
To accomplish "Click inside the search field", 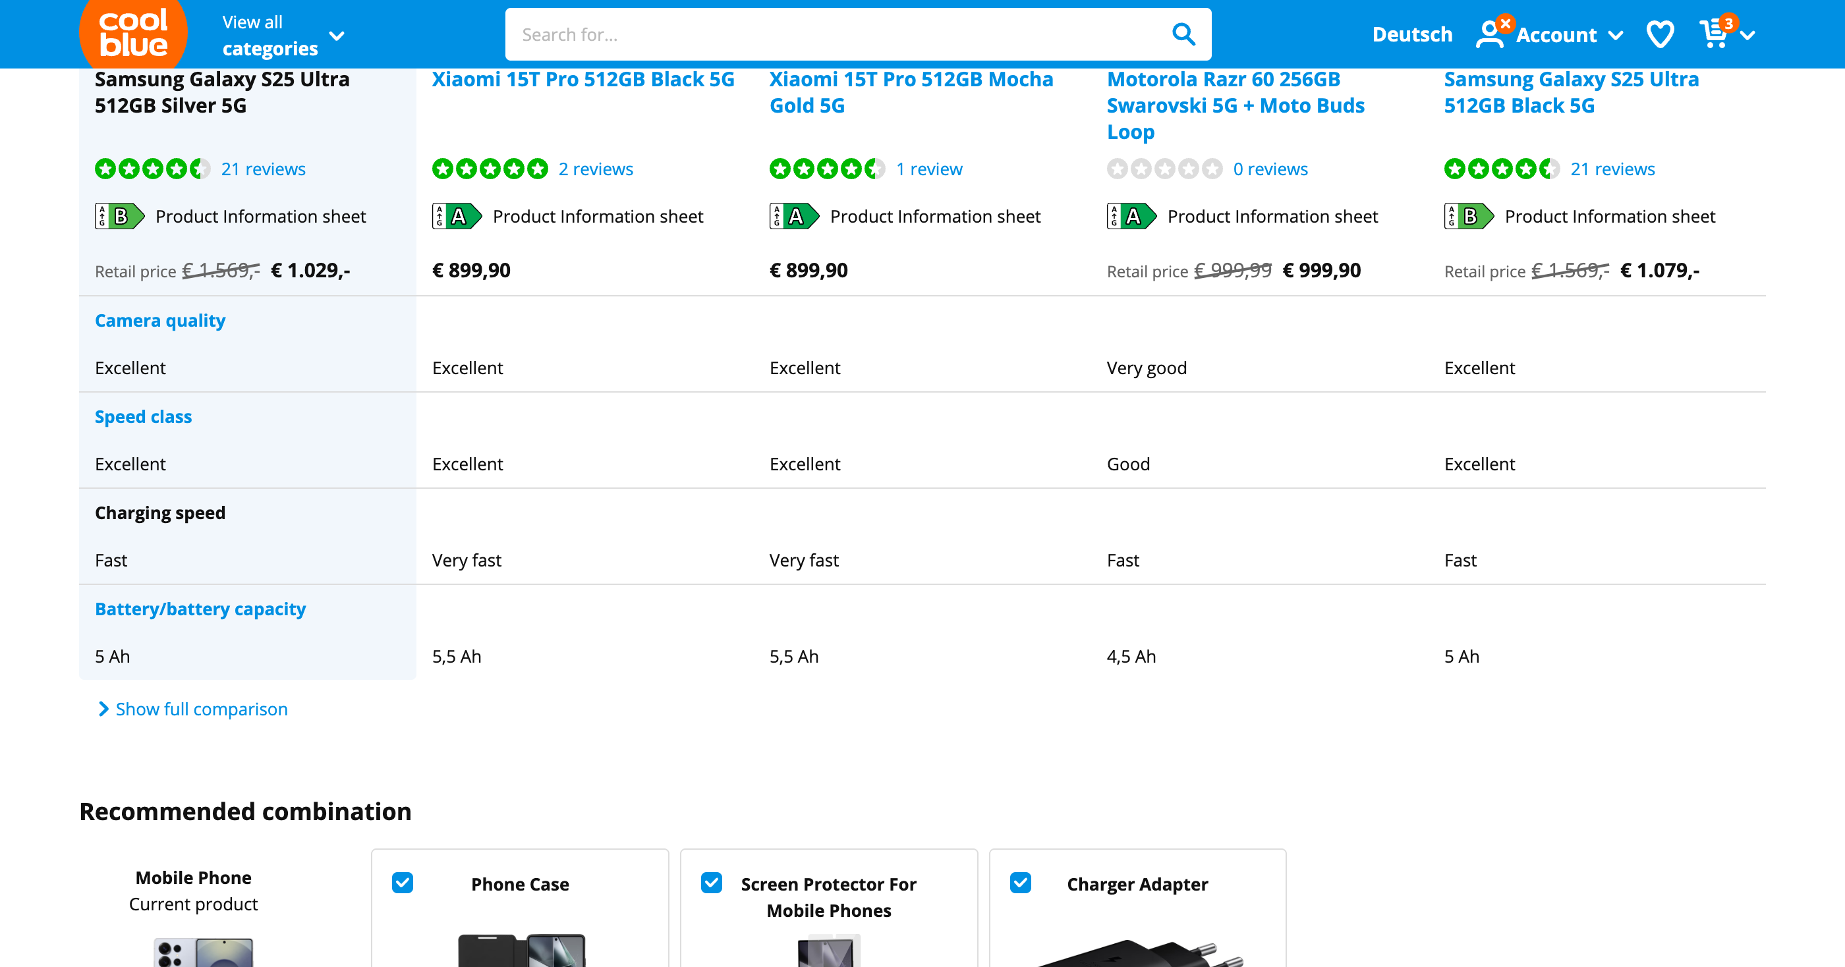I will 788,34.
